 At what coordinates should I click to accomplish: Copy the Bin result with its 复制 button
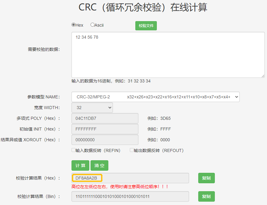click(x=206, y=196)
